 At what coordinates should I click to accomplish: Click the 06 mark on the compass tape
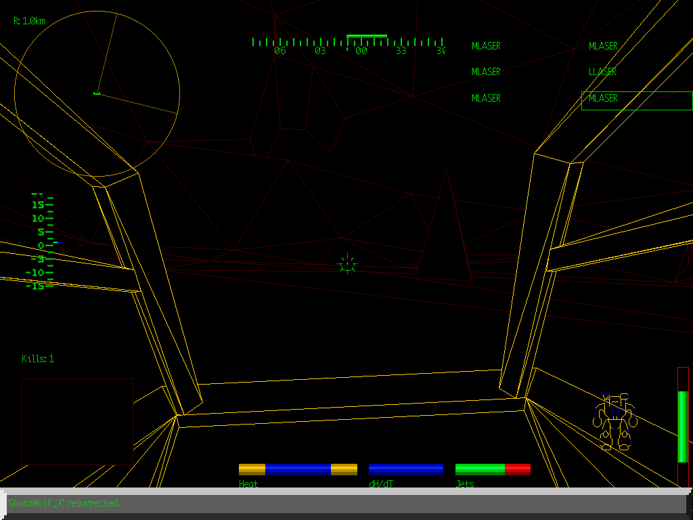(x=280, y=51)
